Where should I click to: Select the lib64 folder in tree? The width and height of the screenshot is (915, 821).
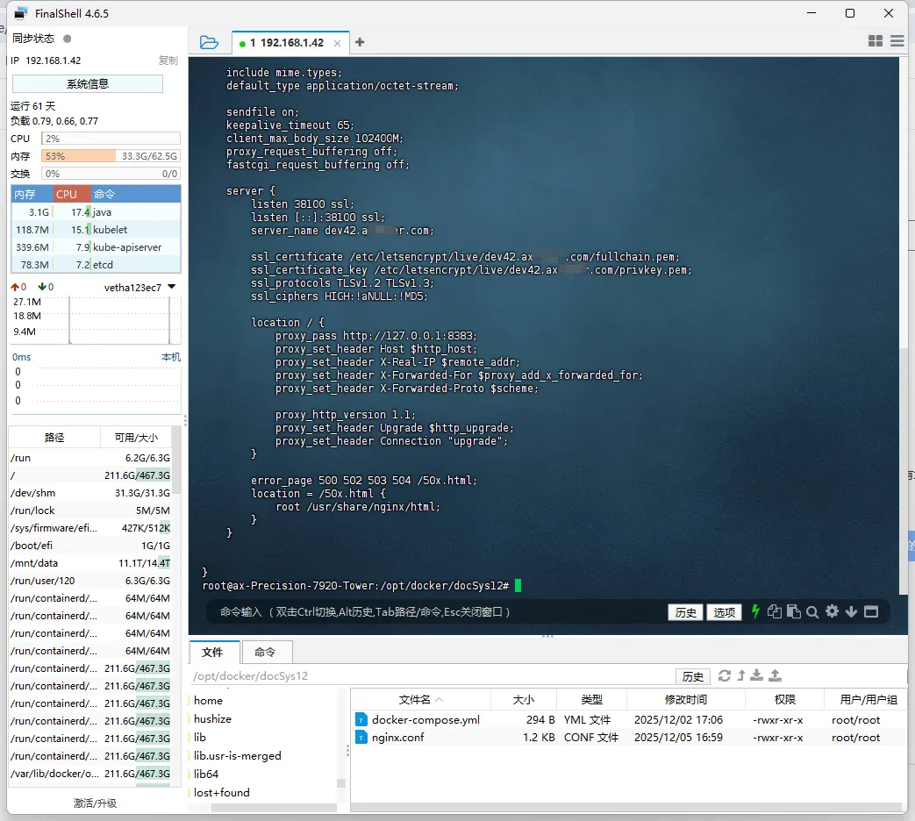[x=206, y=774]
